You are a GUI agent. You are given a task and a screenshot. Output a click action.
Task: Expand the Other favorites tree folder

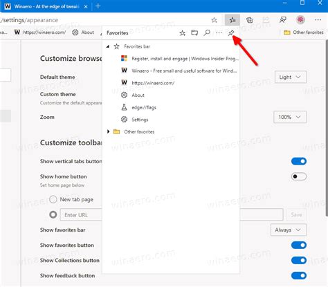(x=108, y=131)
